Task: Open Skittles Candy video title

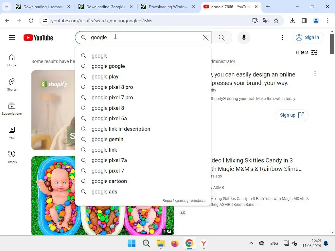Action: pyautogui.click(x=256, y=165)
